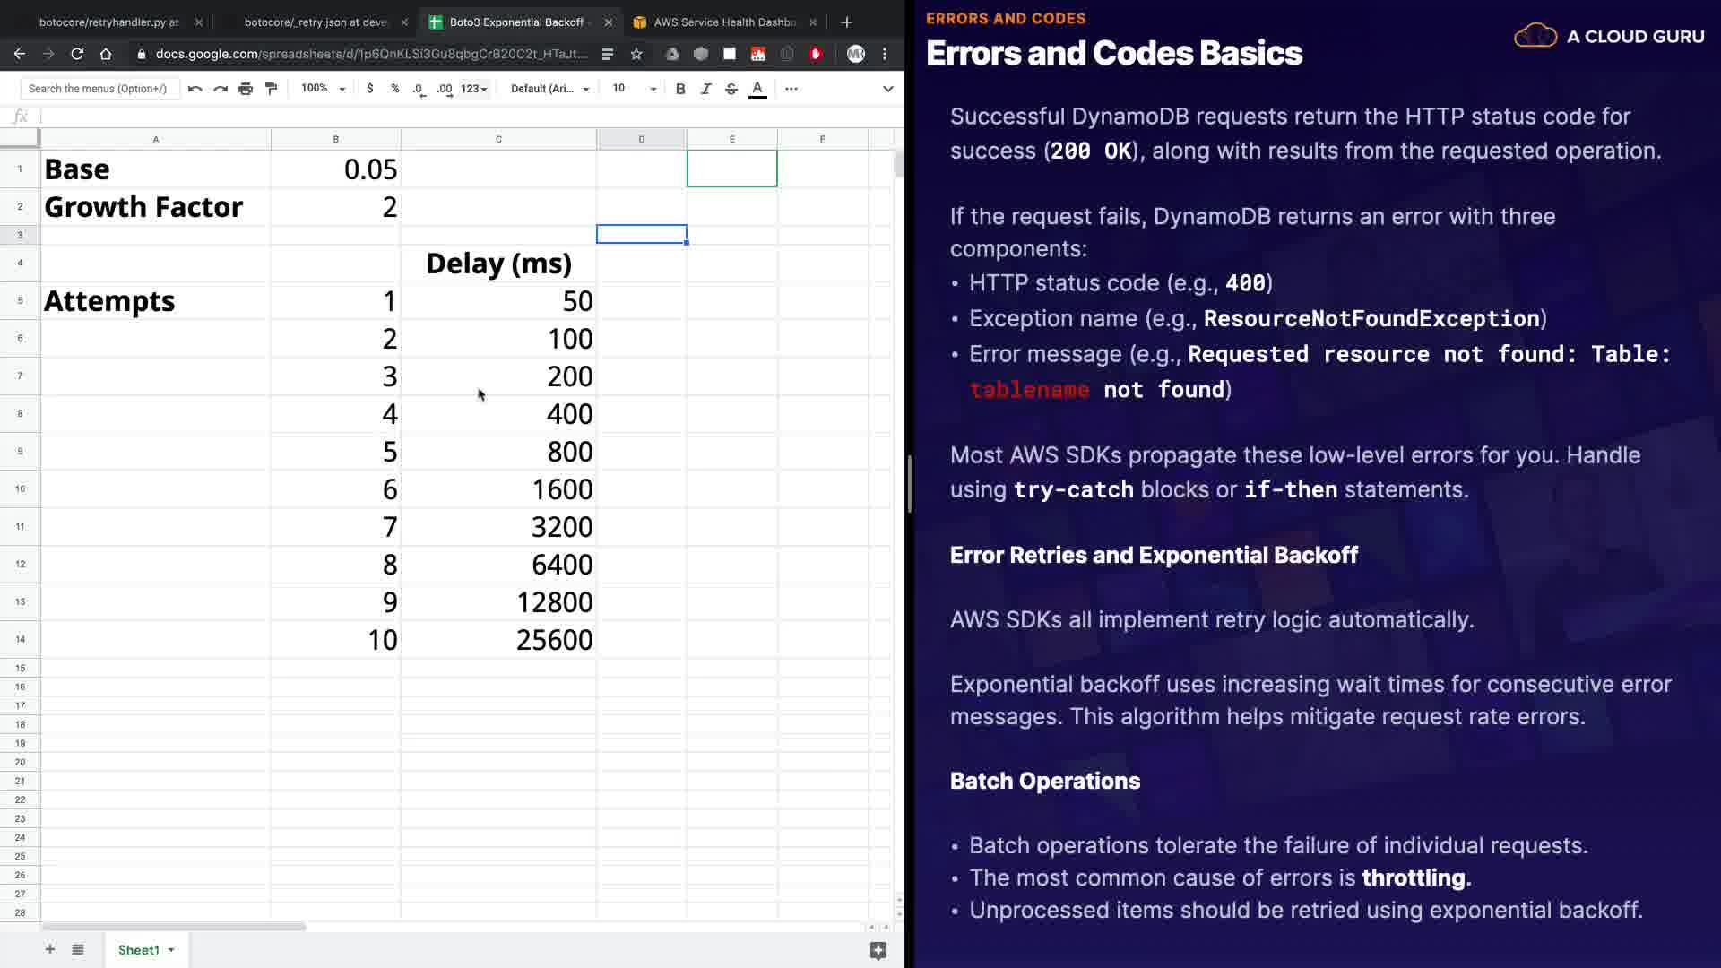
Task: Click the redo icon in toolbar
Action: tap(220, 89)
